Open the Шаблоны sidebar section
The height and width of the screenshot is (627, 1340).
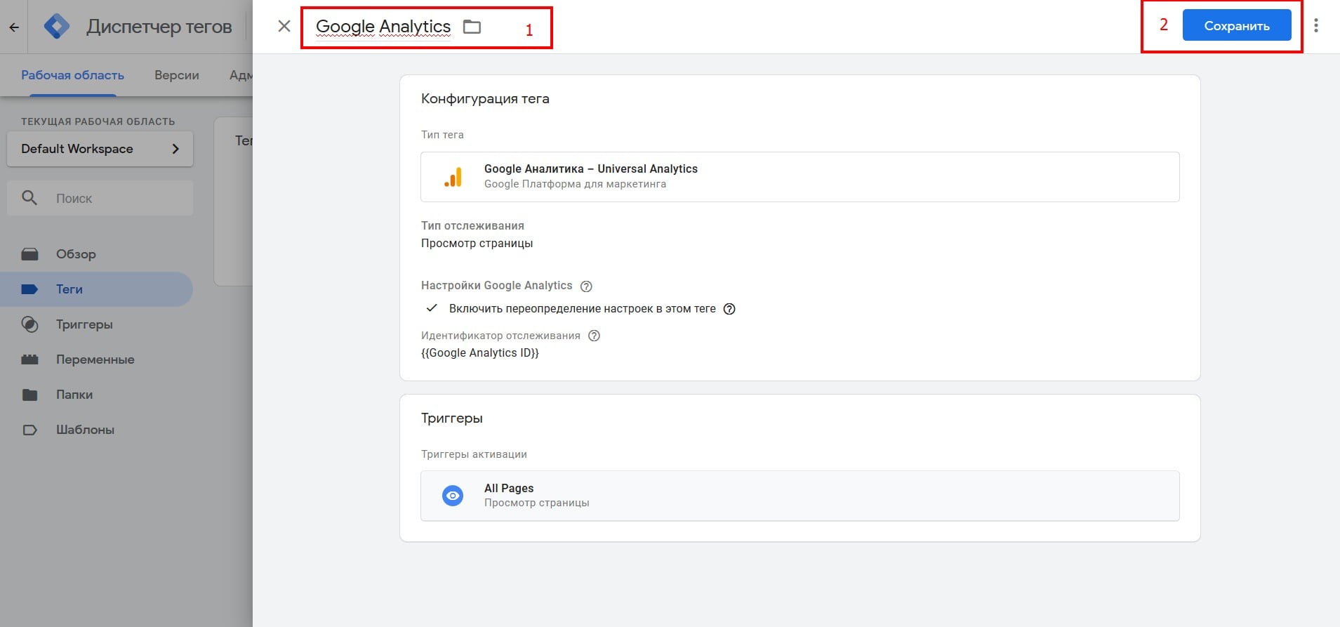tap(85, 430)
